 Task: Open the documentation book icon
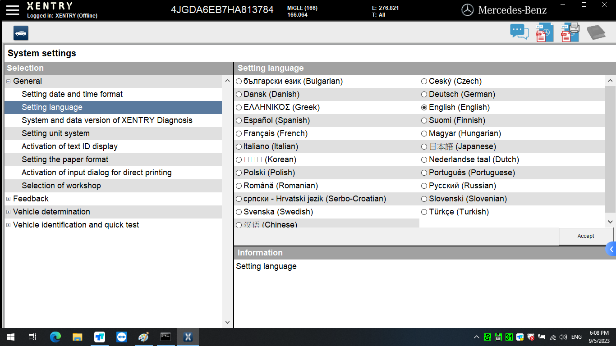(596, 32)
